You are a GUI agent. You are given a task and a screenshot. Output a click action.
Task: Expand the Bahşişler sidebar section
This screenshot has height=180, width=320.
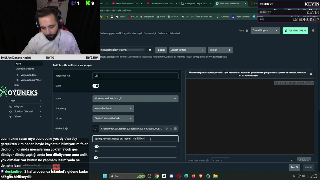point(25,106)
